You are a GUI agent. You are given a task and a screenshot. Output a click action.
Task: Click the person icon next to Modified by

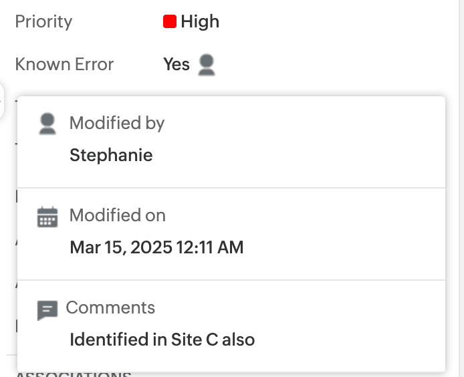click(47, 124)
